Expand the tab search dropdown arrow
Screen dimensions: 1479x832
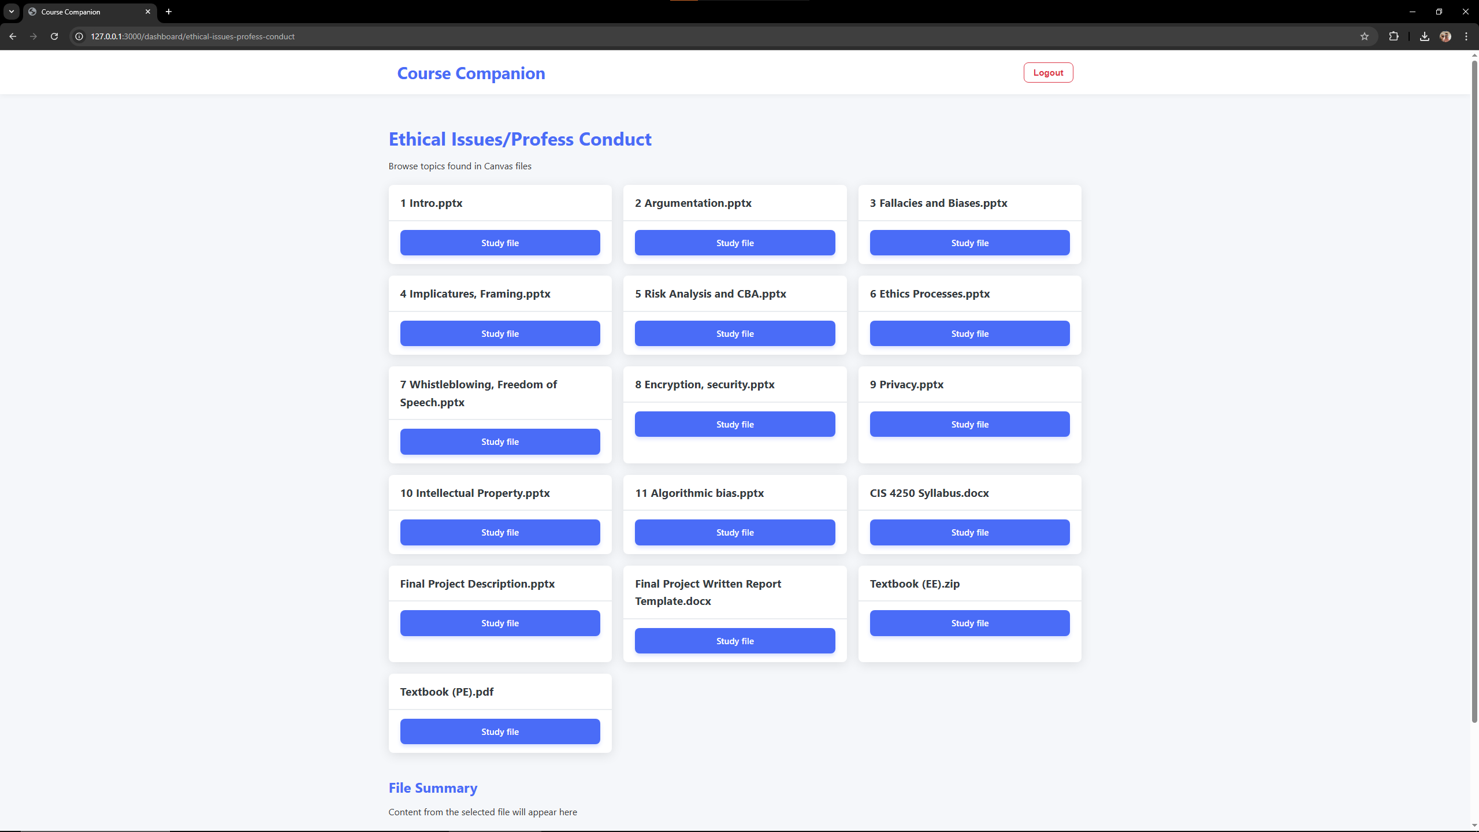(11, 12)
